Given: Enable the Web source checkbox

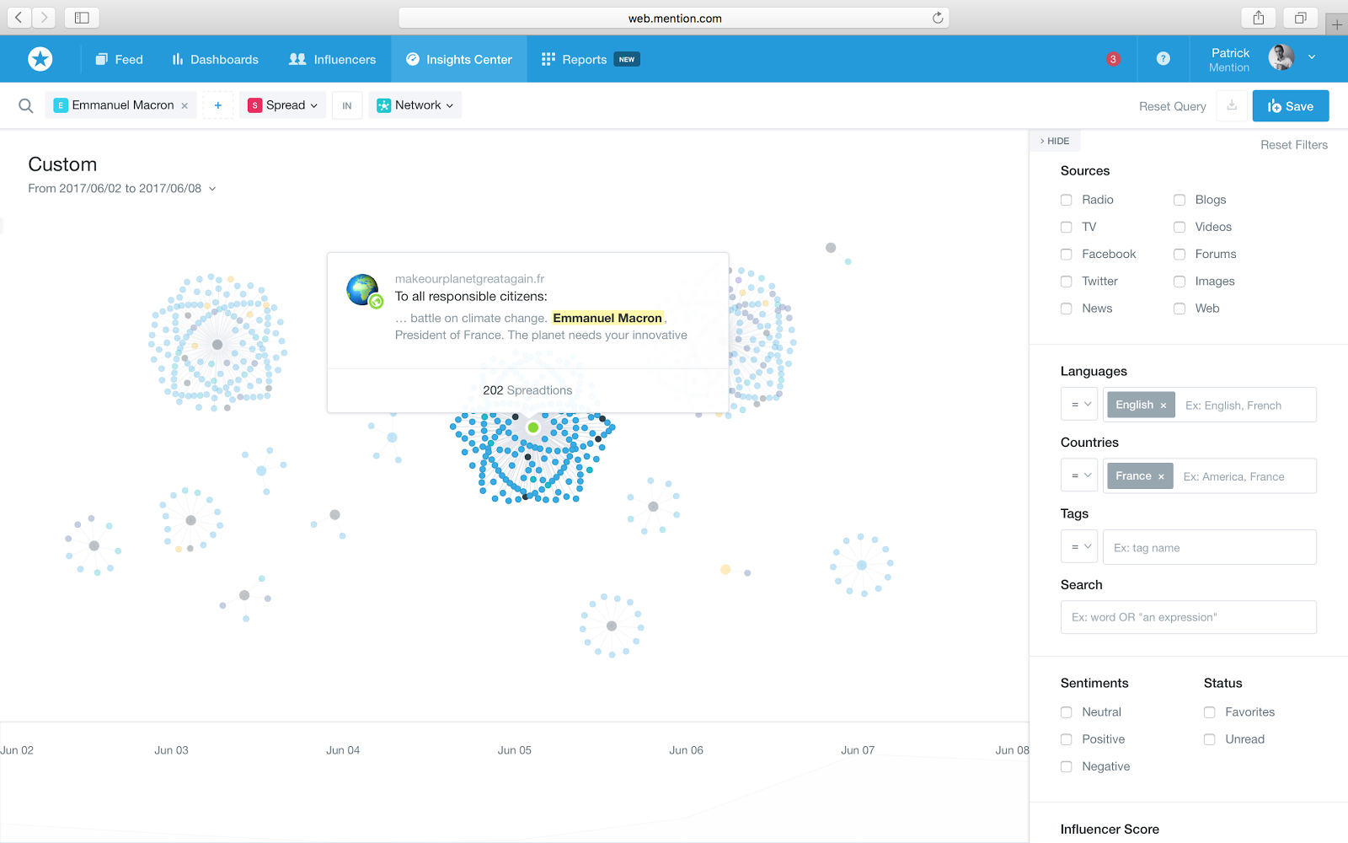Looking at the screenshot, I should point(1179,309).
